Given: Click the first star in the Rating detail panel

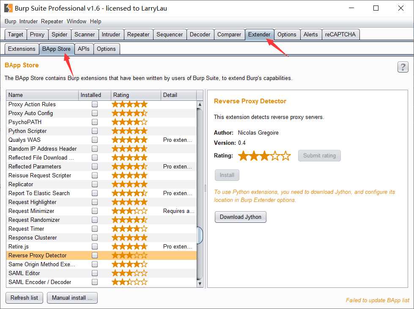Looking at the screenshot, I should (x=243, y=156).
